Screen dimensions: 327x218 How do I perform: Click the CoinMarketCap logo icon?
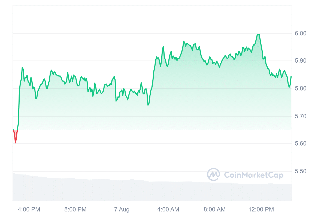(213, 174)
